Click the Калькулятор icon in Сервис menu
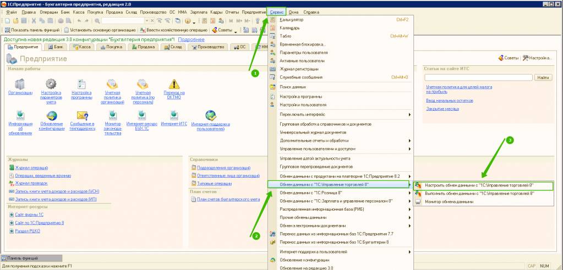The width and height of the screenshot is (563, 270). point(272,20)
